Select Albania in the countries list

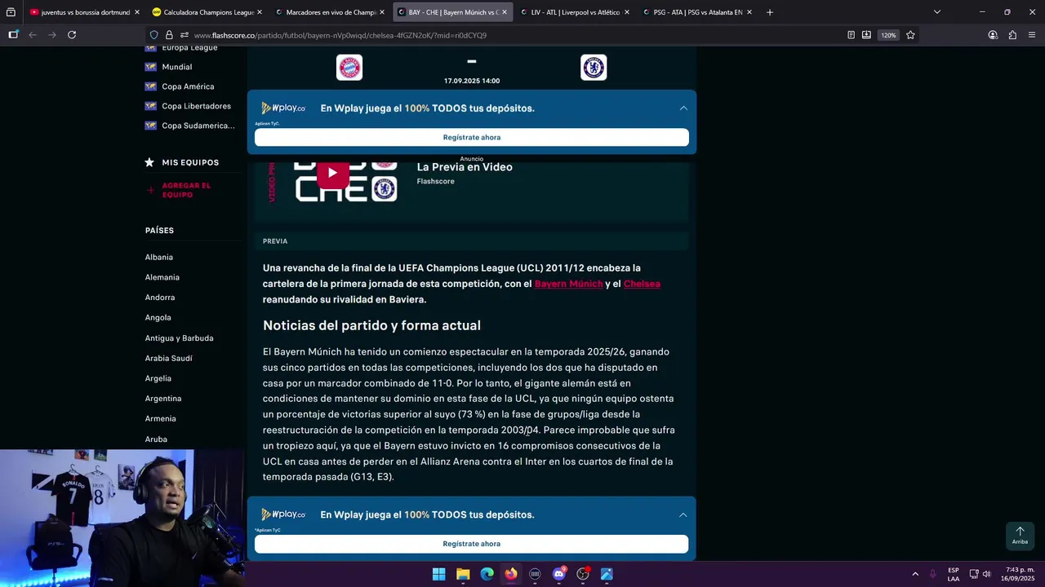tap(159, 257)
